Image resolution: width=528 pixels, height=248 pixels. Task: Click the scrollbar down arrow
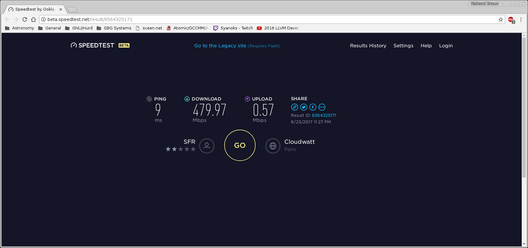point(524,244)
